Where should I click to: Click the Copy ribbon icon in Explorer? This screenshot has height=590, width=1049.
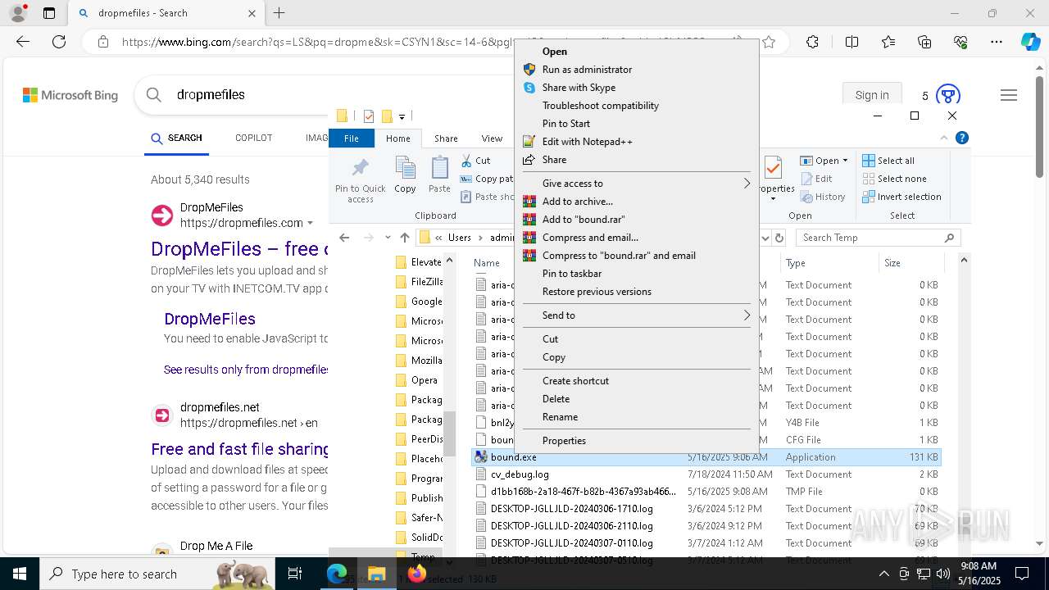pos(405,175)
